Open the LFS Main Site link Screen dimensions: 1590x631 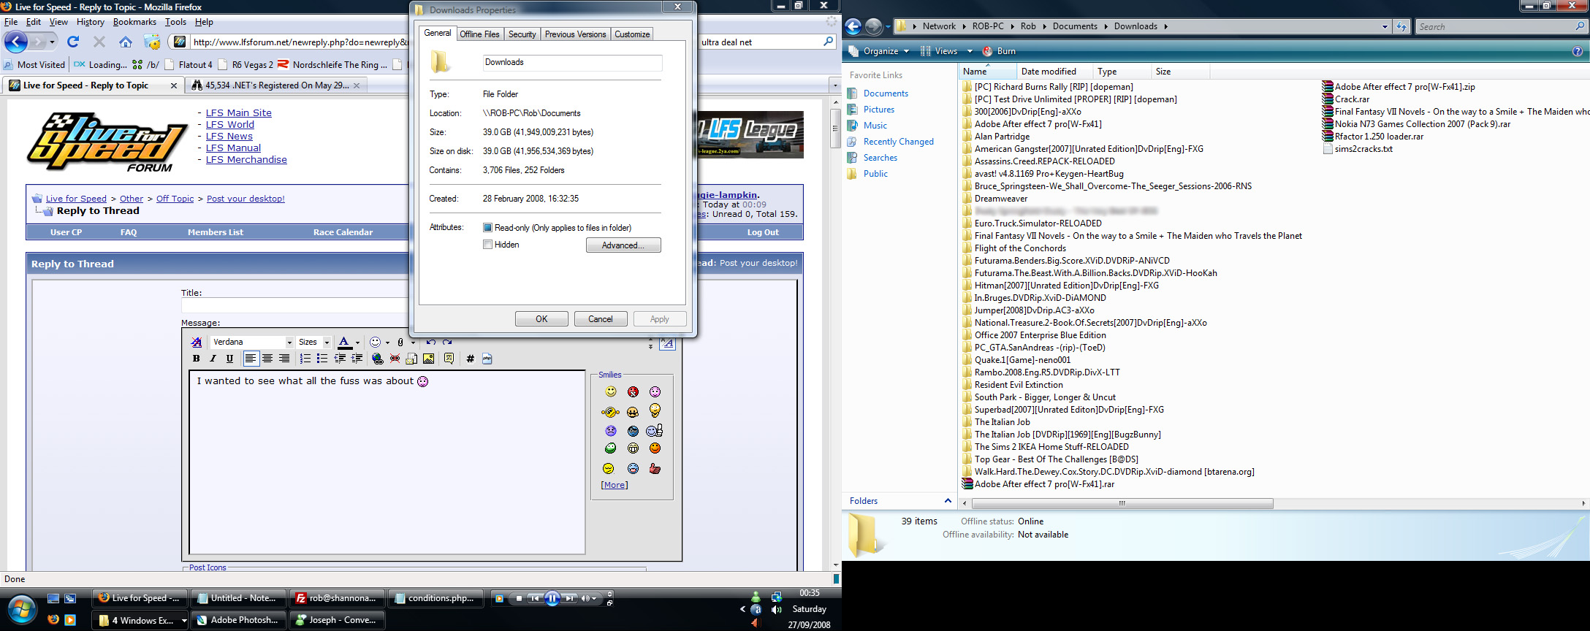[238, 113]
